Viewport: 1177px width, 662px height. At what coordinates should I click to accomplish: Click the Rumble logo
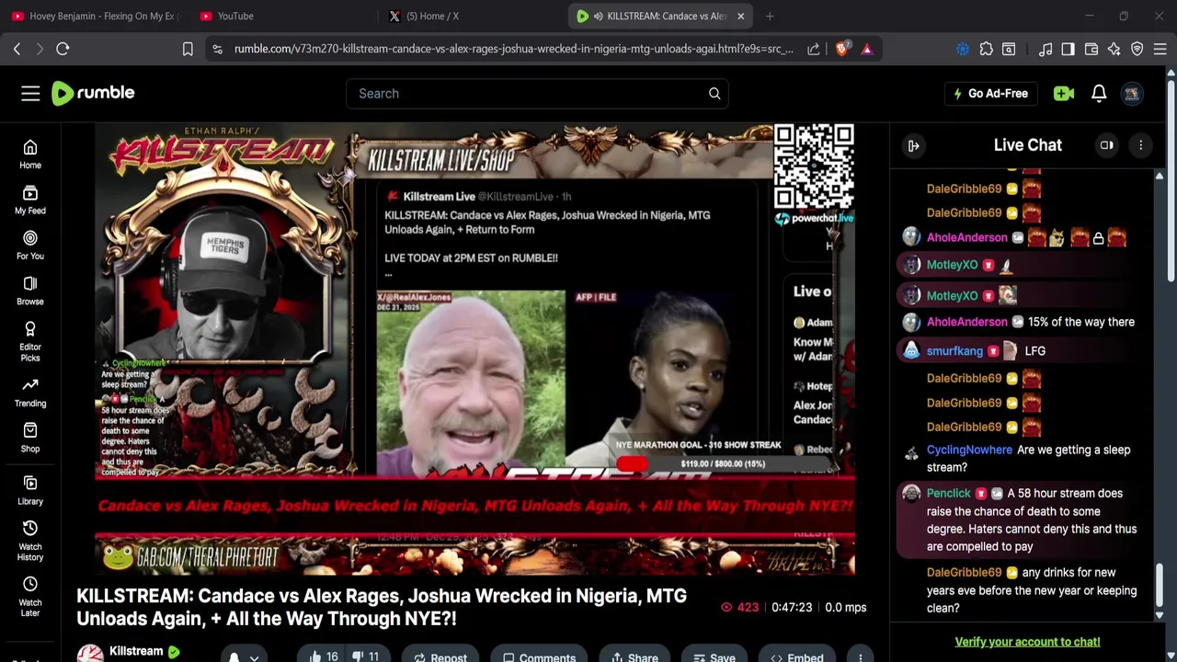point(93,93)
